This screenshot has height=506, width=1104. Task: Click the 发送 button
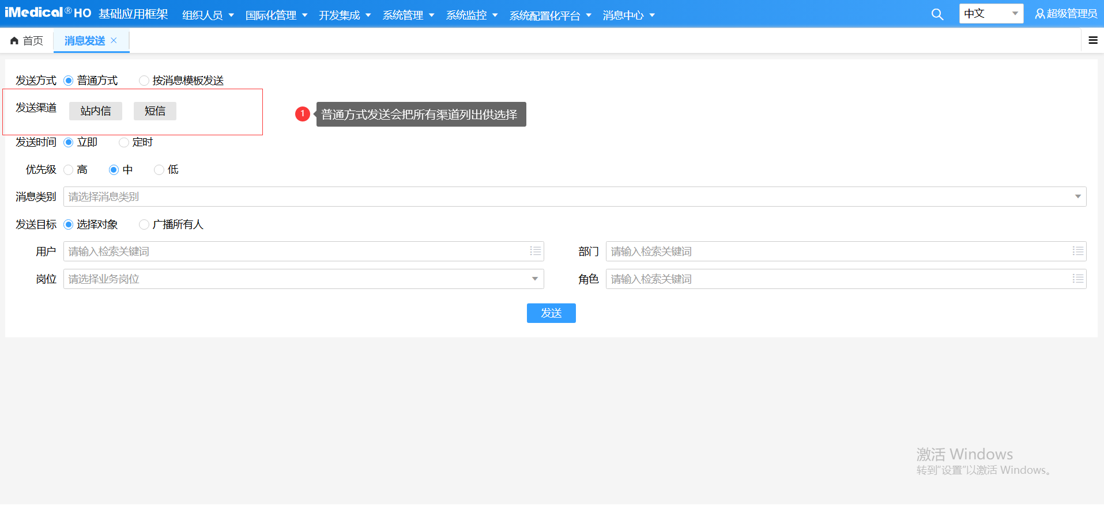551,313
